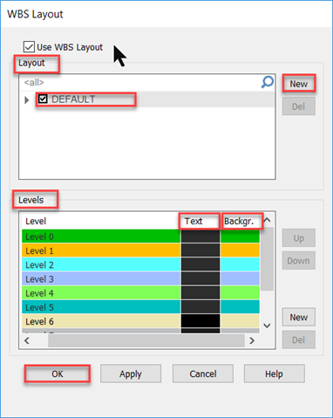Click the levels horizontal scroll-right arrow
This screenshot has height=418, width=333.
(x=252, y=340)
